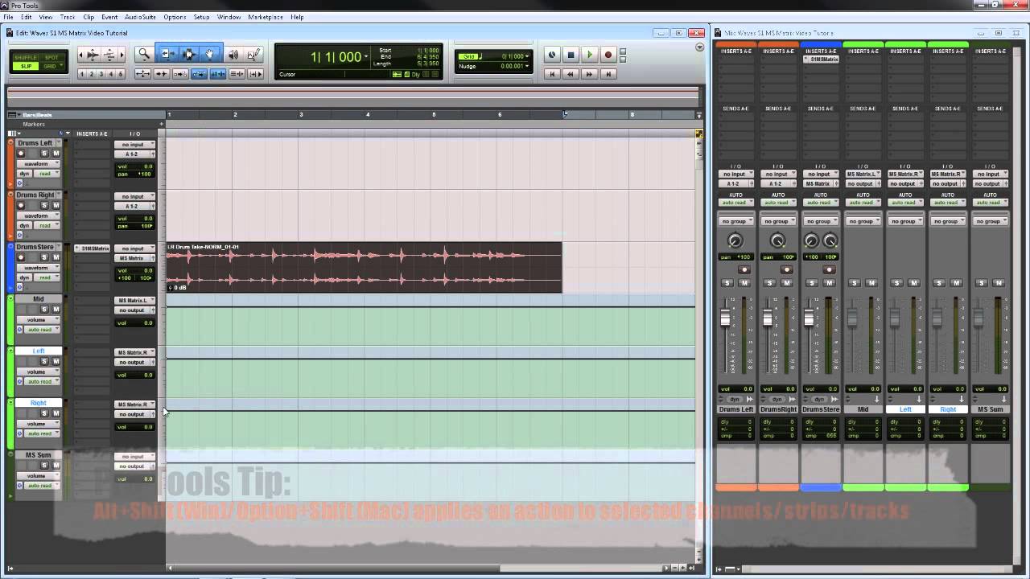Select the Pencil tool
The width and height of the screenshot is (1030, 579).
253,54
